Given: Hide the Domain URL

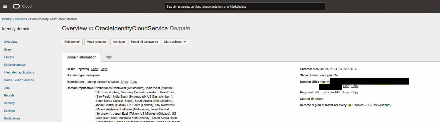Looking at the screenshot, I should [346, 86].
